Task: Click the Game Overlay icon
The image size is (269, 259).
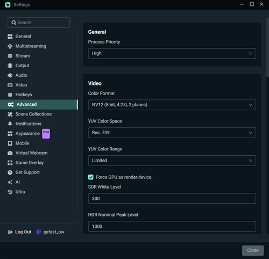Action: pos(10,163)
